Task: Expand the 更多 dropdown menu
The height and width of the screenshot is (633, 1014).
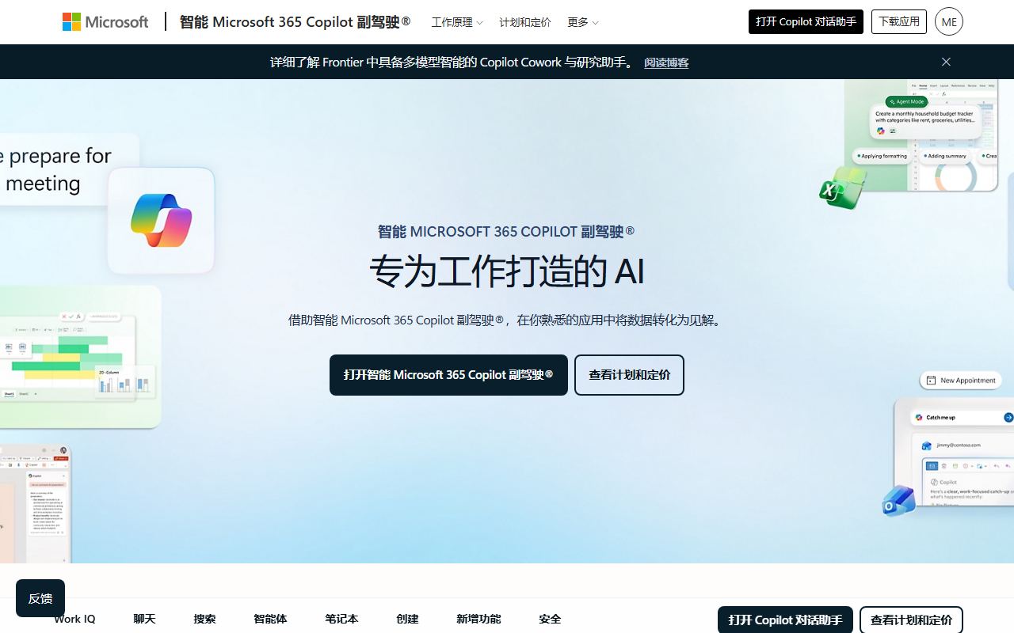Action: click(x=582, y=22)
